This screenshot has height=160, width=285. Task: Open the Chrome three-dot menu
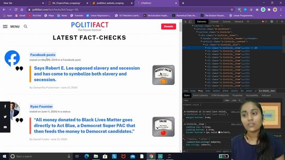(281, 10)
